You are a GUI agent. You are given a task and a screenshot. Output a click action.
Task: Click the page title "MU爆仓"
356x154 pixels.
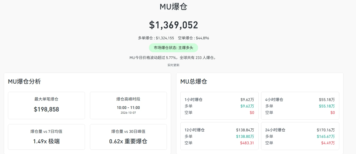click(x=173, y=7)
